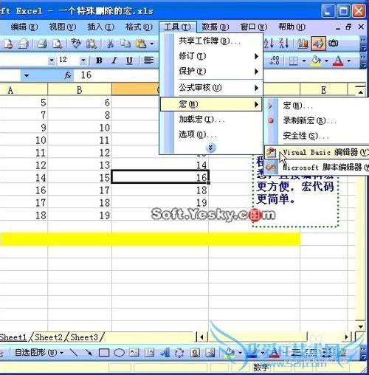
Task: Open the 窗口(W) menu
Action: point(254,27)
